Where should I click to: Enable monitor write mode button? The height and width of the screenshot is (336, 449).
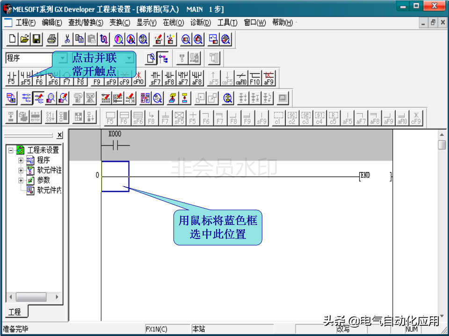point(63,98)
